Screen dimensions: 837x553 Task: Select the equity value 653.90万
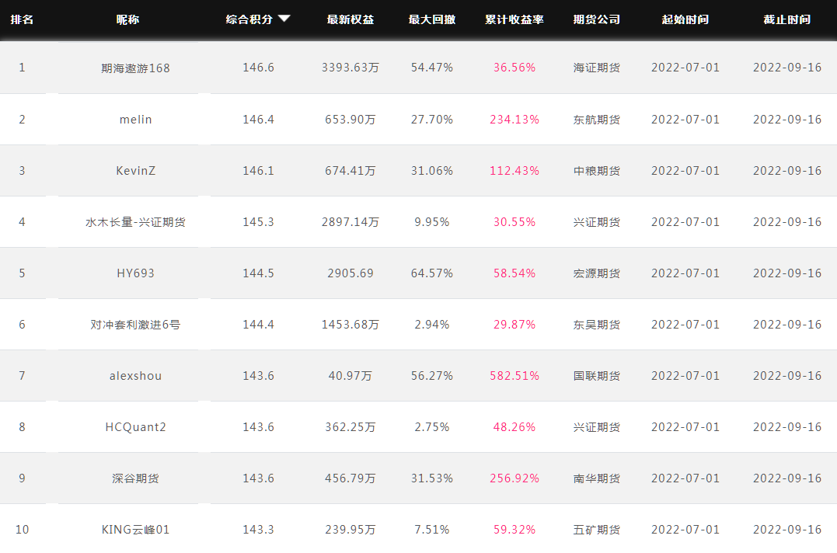pyautogui.click(x=350, y=120)
